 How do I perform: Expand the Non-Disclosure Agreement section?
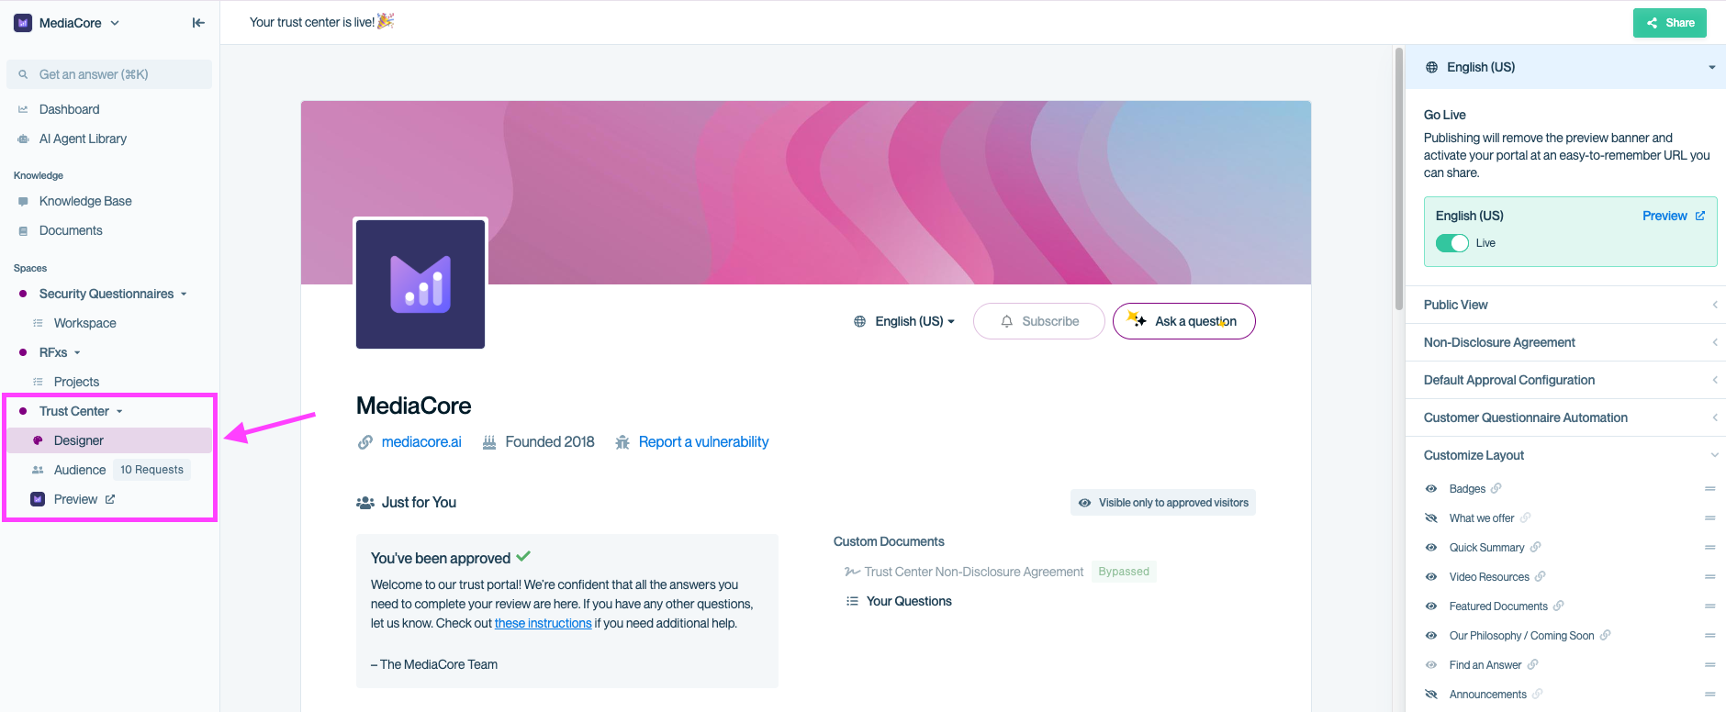coord(1565,342)
